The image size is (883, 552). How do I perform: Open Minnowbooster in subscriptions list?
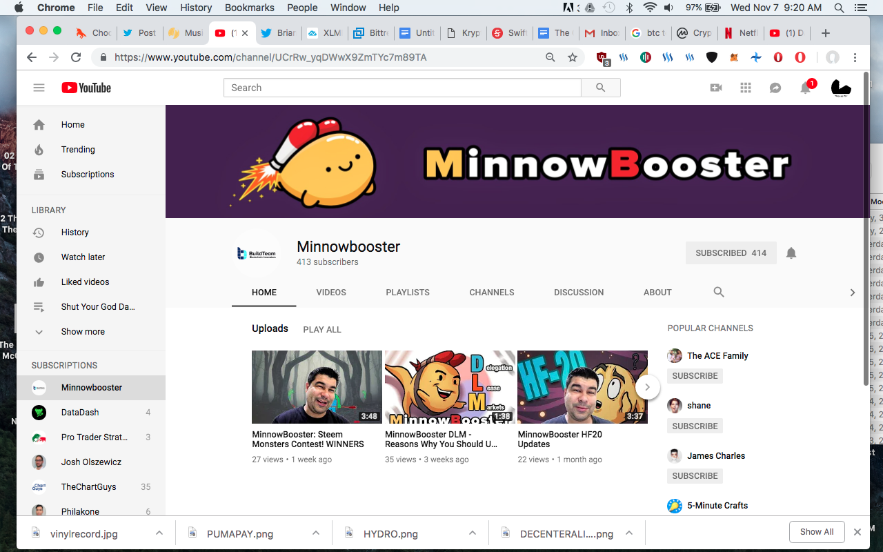pos(91,388)
